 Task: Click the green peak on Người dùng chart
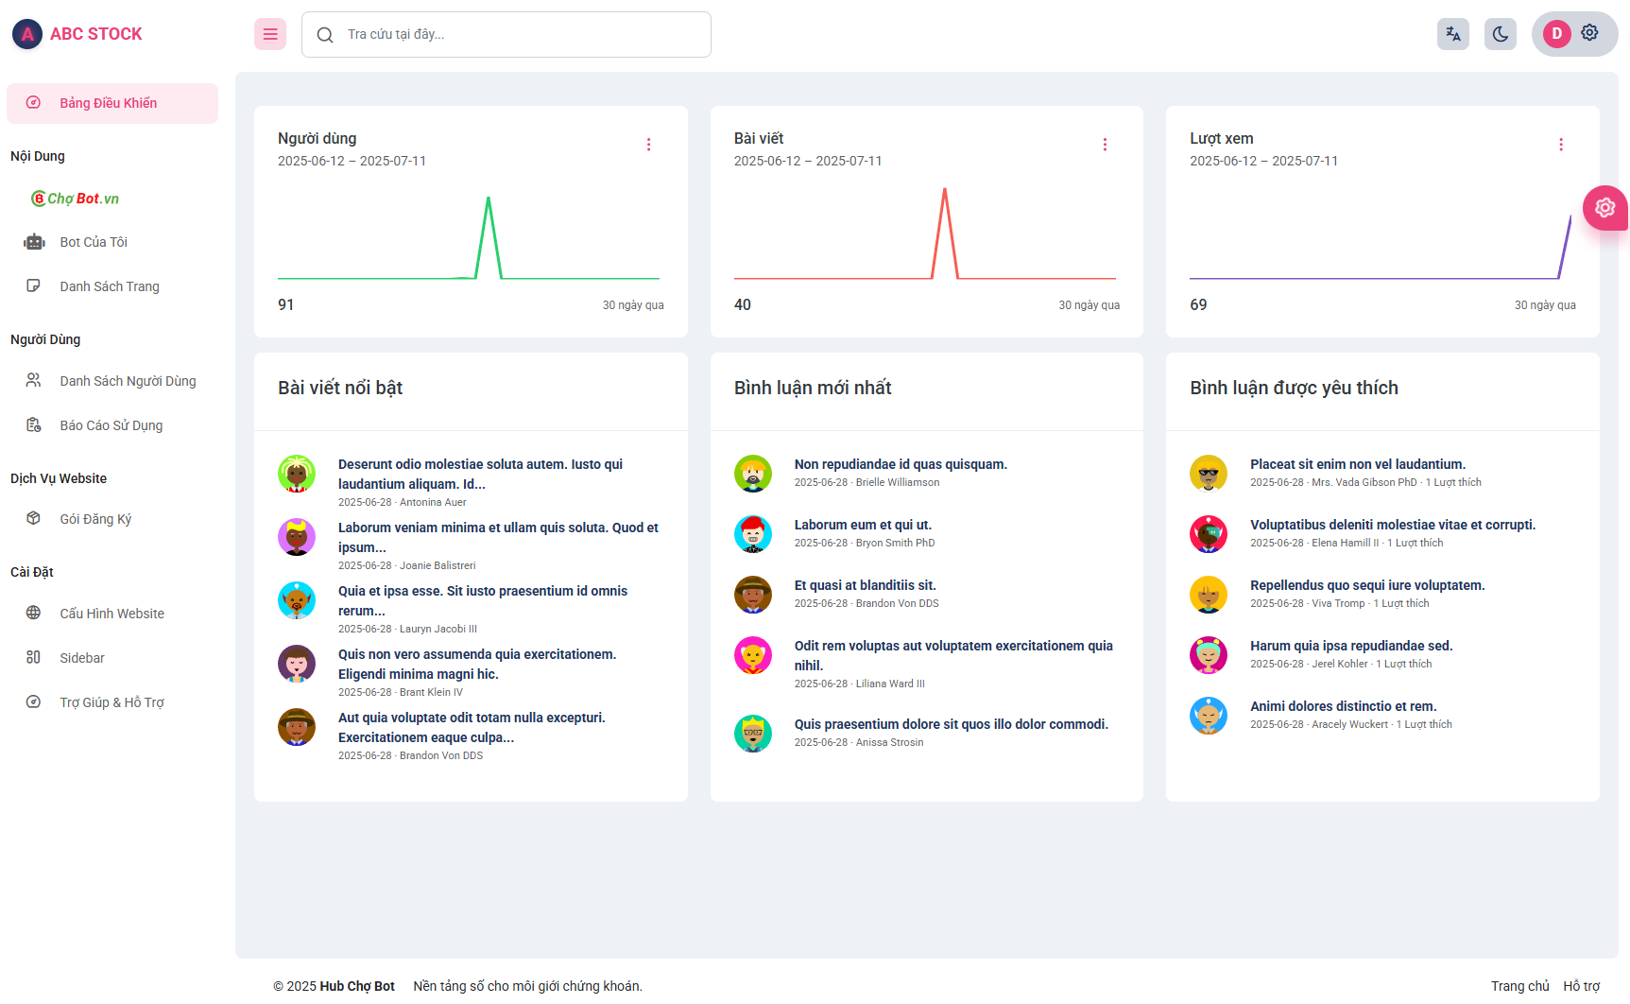488,199
